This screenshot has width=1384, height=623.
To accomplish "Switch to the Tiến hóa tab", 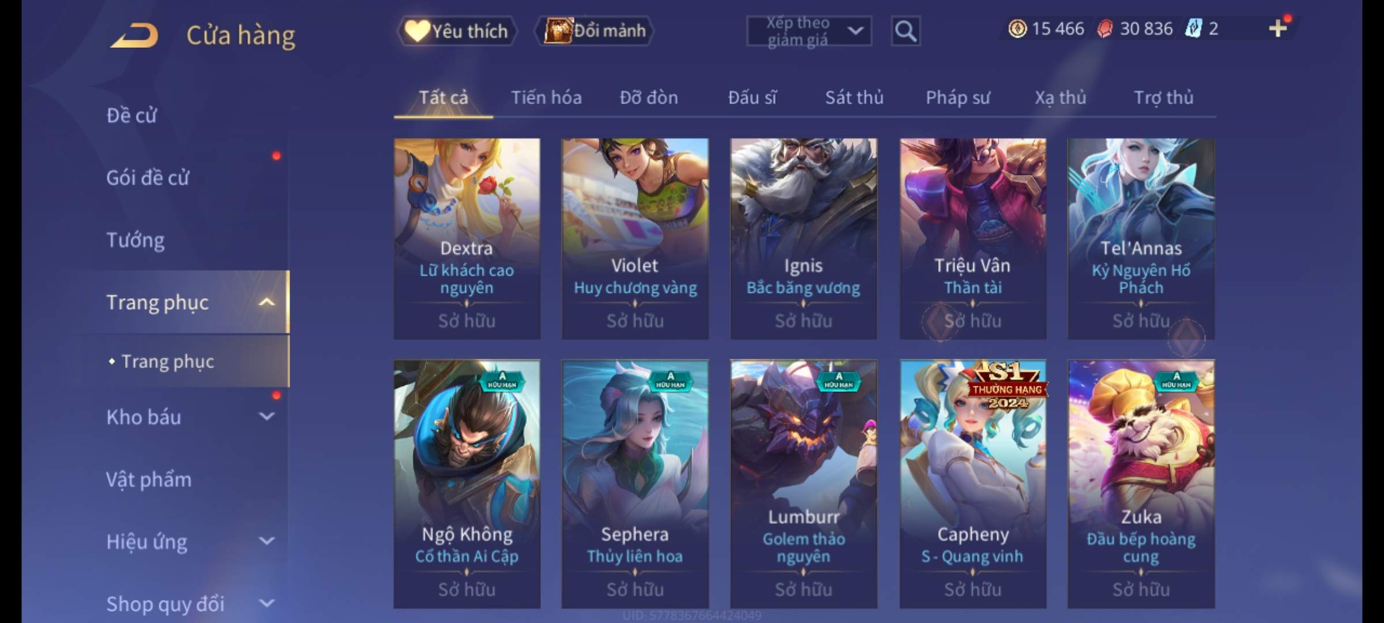I will [546, 97].
